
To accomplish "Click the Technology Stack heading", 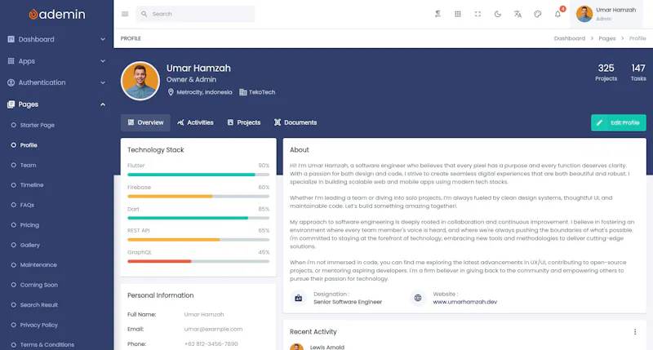I will (x=156, y=150).
